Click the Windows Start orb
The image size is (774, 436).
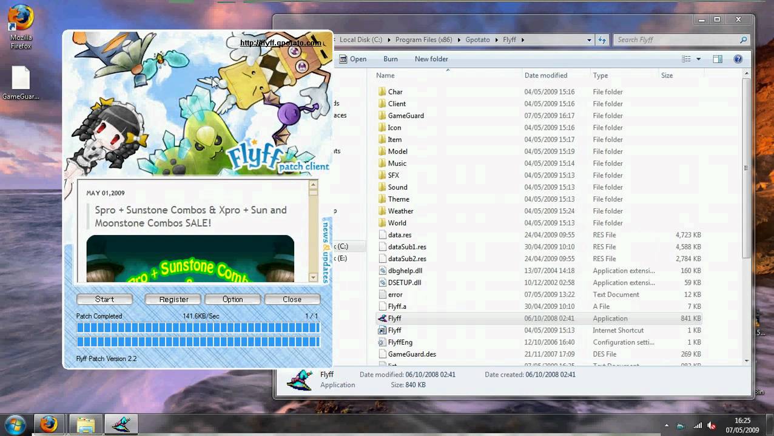(x=15, y=424)
